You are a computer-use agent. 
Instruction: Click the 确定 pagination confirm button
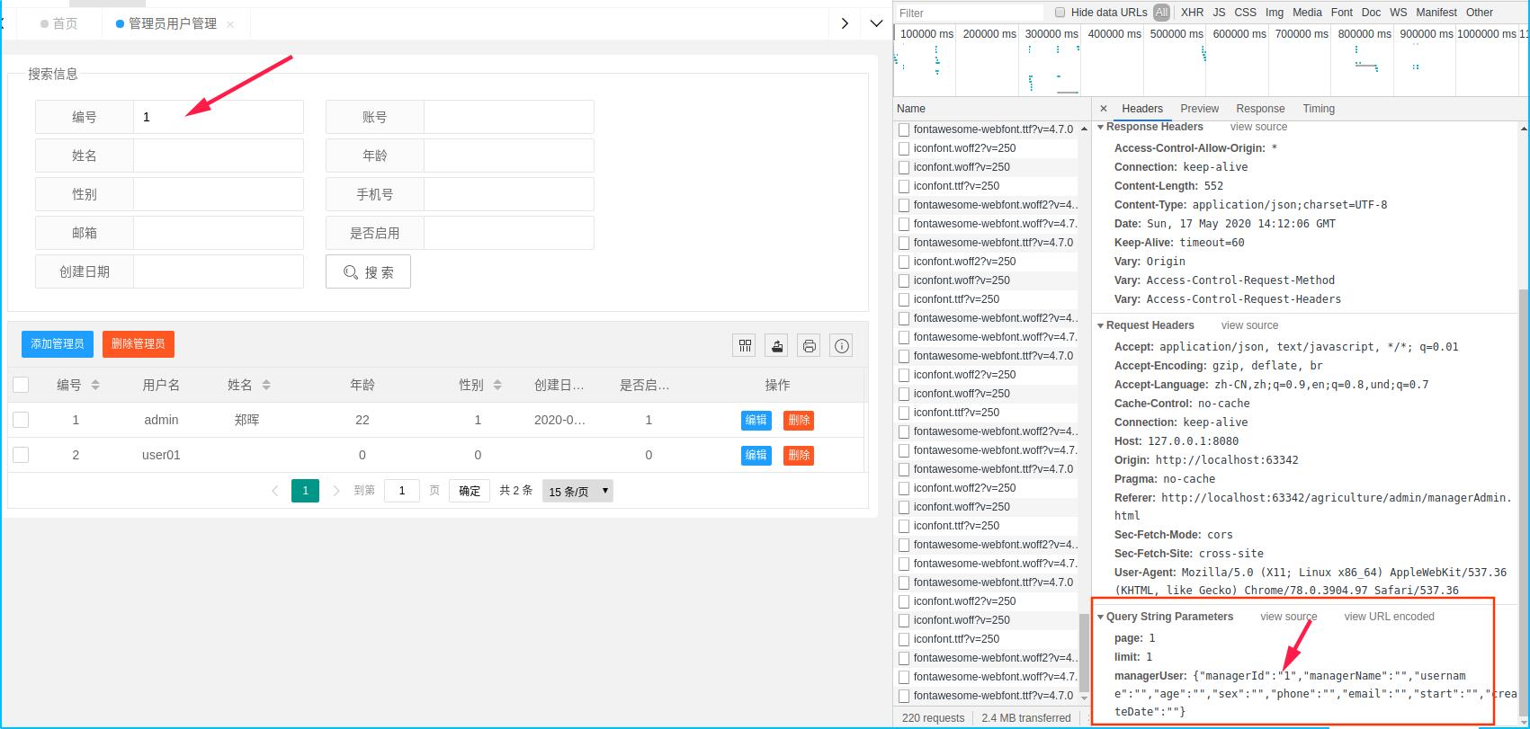[x=470, y=491]
